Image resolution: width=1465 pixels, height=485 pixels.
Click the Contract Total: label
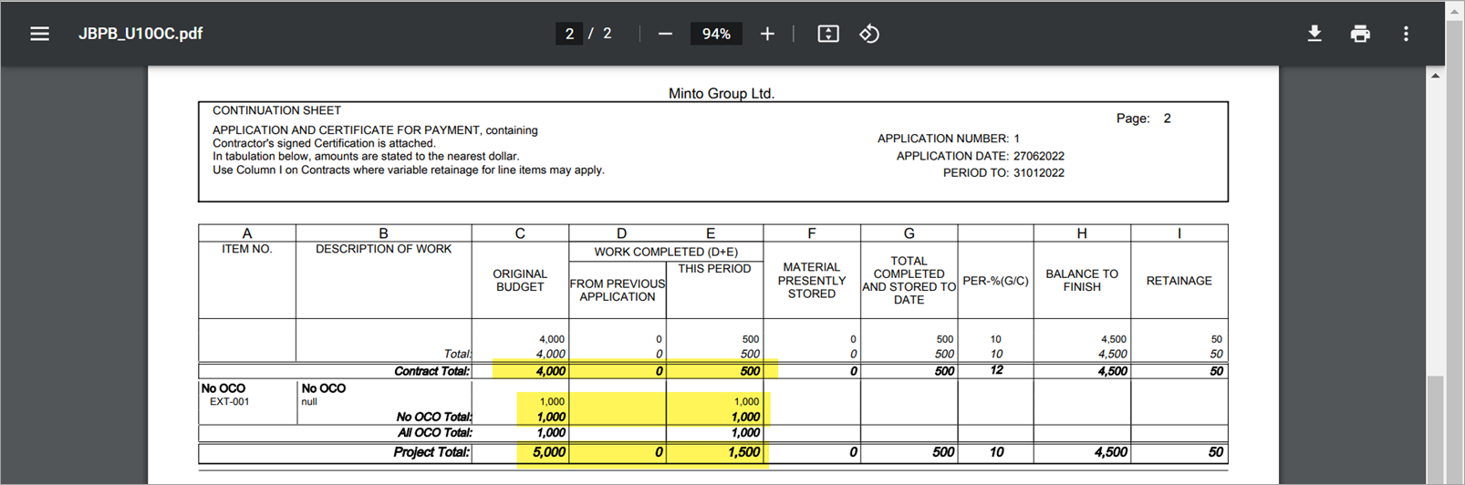[432, 371]
